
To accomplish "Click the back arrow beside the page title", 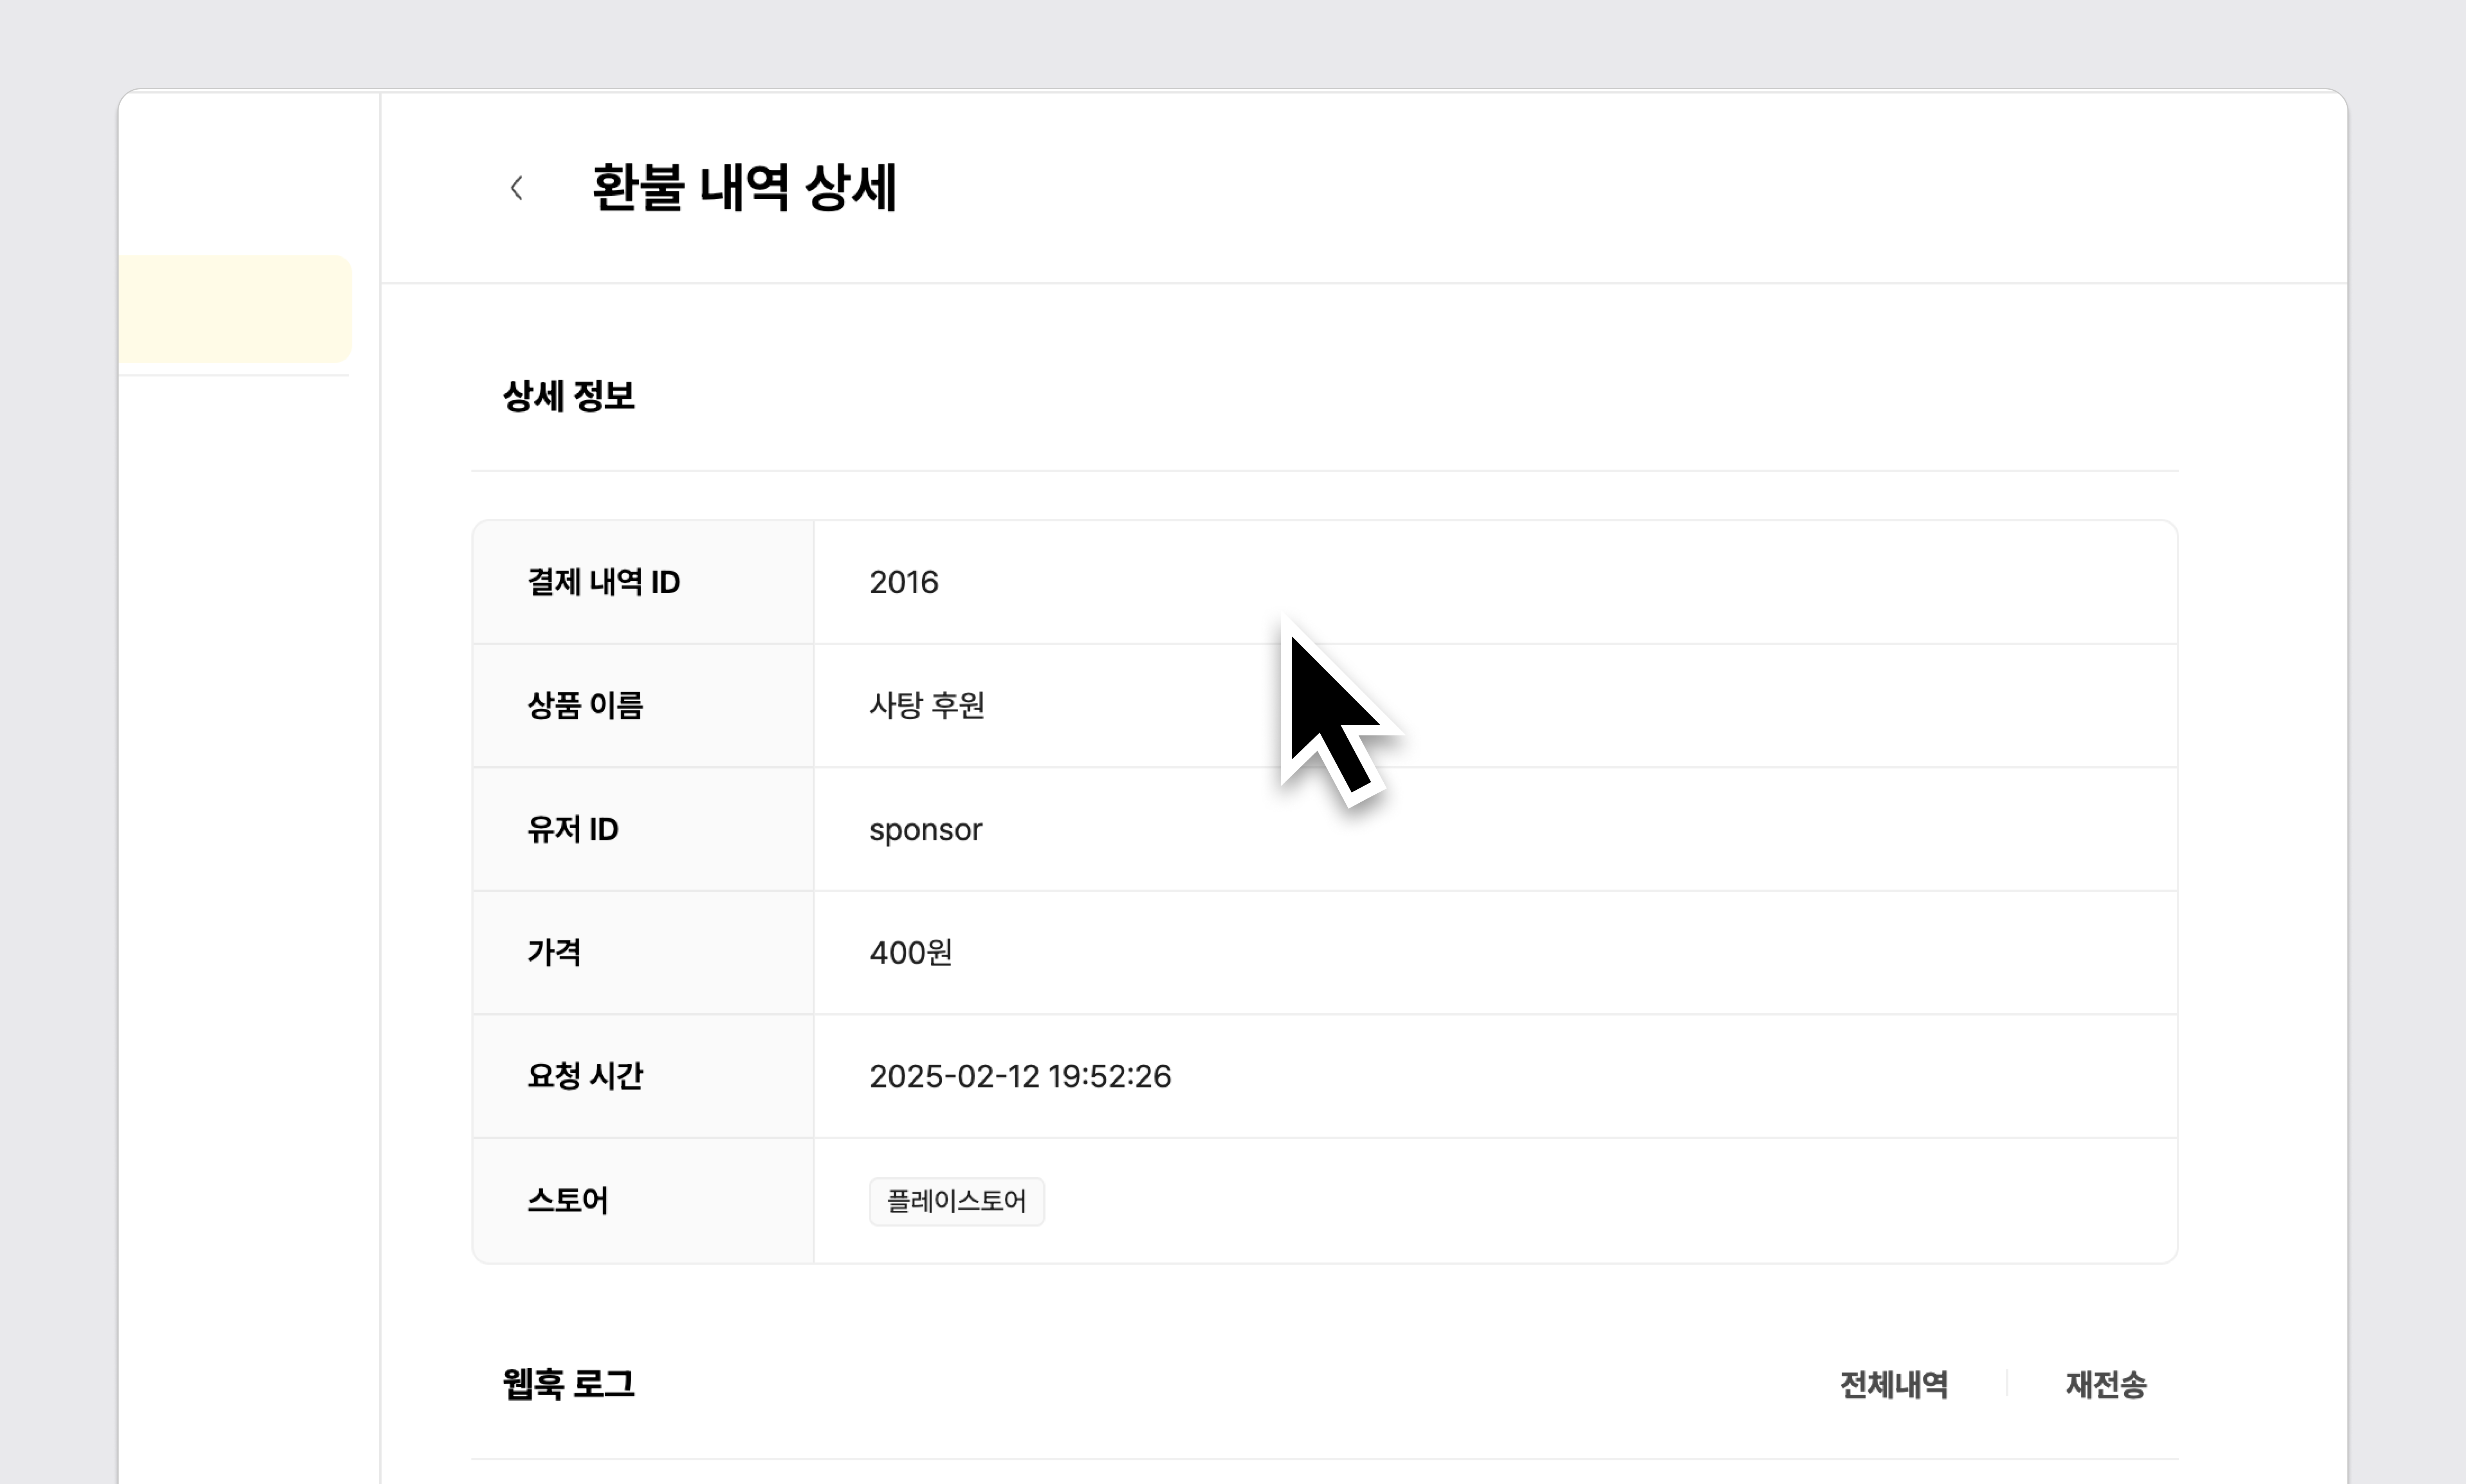I will [516, 188].
